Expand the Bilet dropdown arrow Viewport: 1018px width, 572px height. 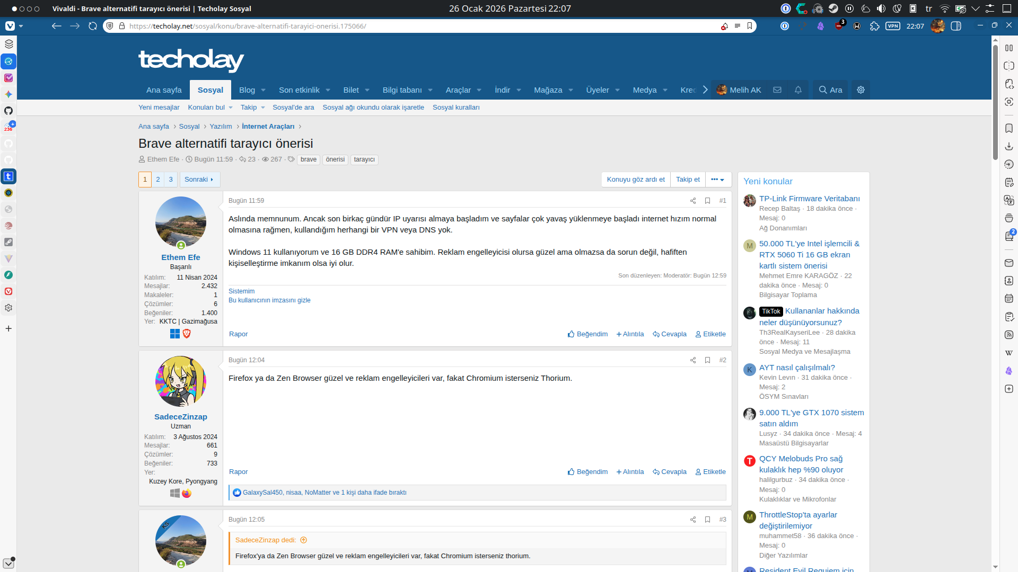tap(367, 90)
